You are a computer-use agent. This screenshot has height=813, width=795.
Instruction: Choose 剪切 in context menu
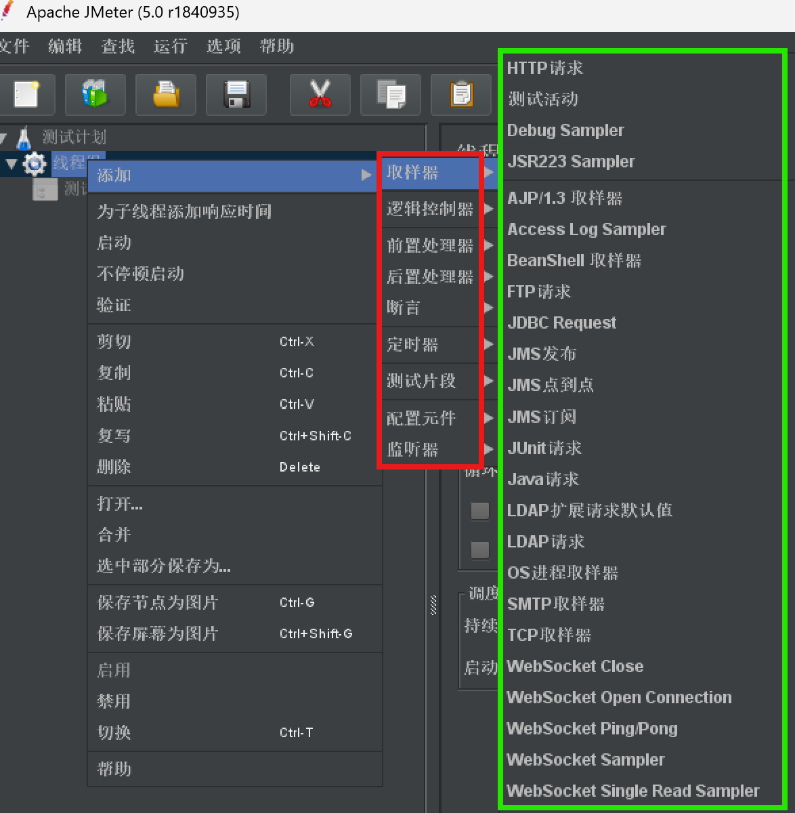pos(234,341)
